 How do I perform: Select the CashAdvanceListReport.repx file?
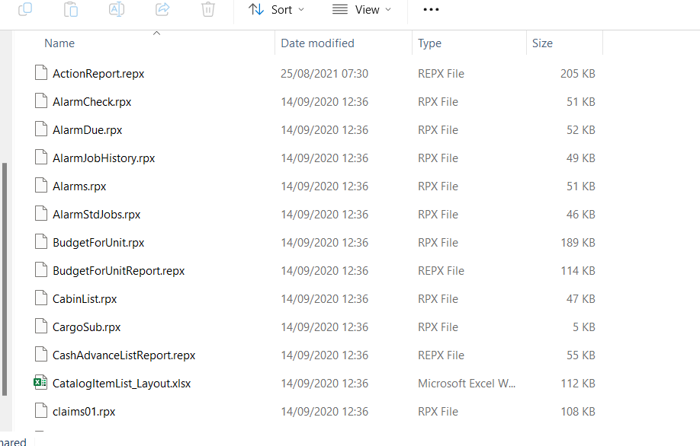pyautogui.click(x=124, y=355)
